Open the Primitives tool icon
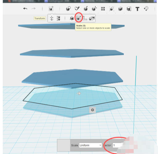The width and height of the screenshot is (158, 154). tap(68, 9)
